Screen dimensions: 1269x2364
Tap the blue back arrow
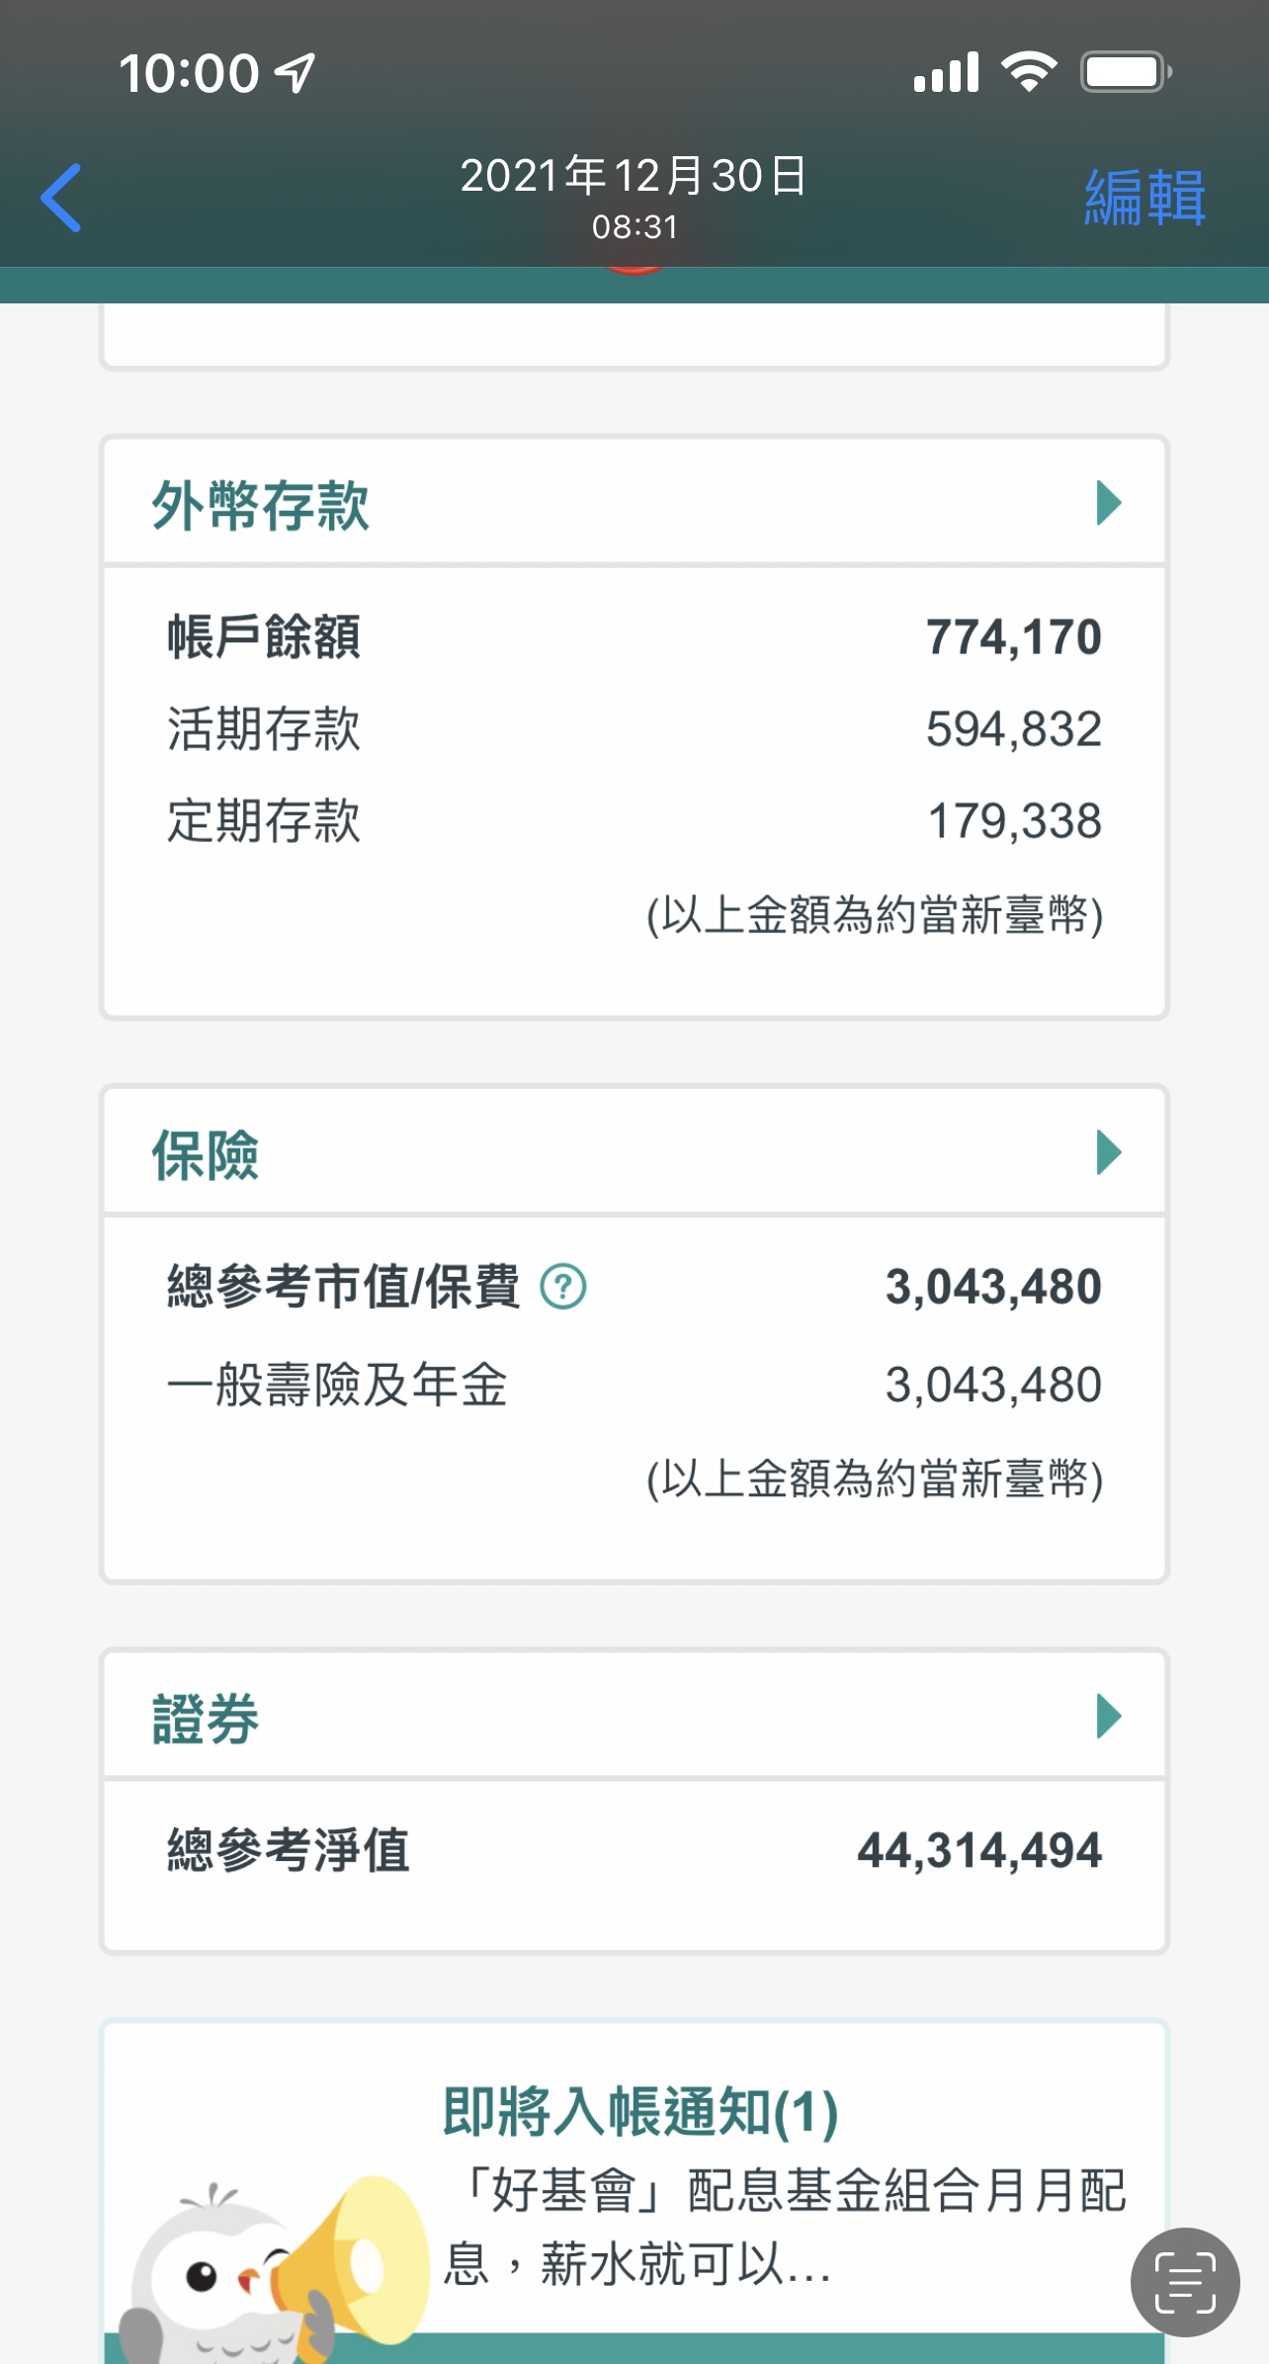click(x=61, y=198)
